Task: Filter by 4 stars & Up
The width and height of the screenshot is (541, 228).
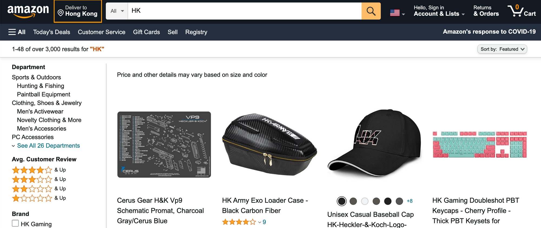Action: (39, 170)
